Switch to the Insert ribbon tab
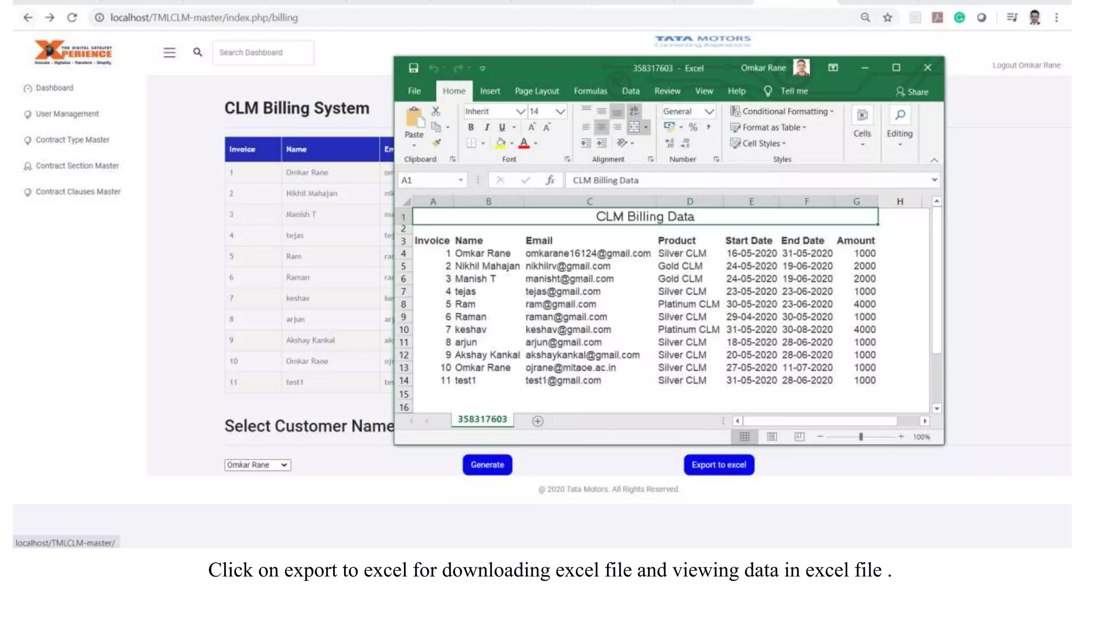The width and height of the screenshot is (1106, 622). (490, 91)
